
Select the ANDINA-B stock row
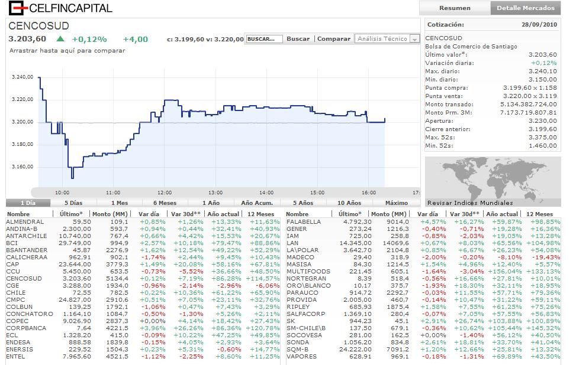143,229
